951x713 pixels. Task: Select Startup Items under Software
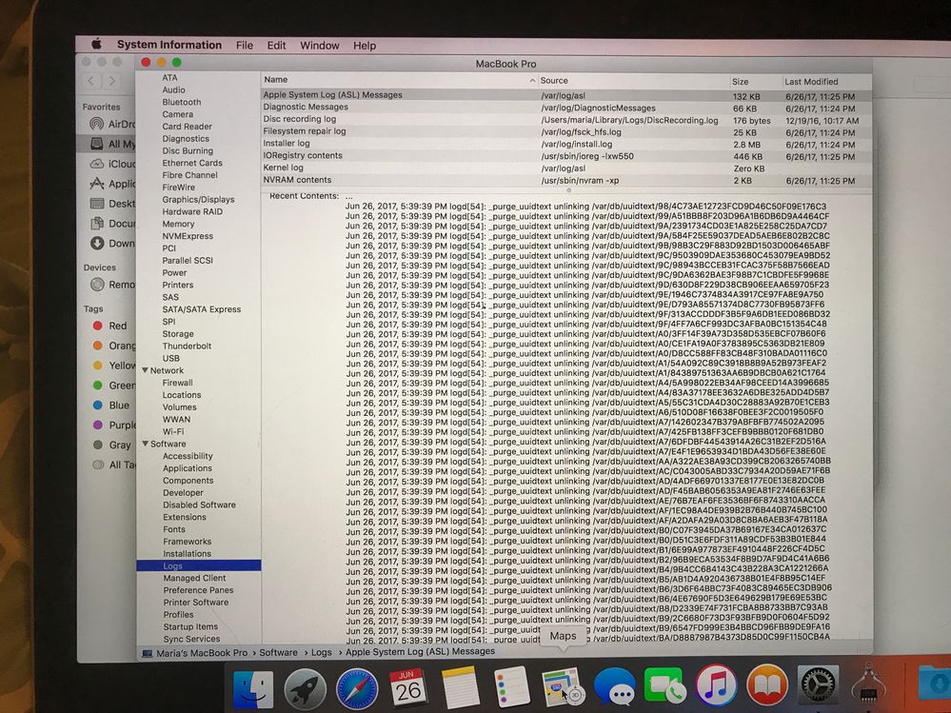tap(190, 627)
